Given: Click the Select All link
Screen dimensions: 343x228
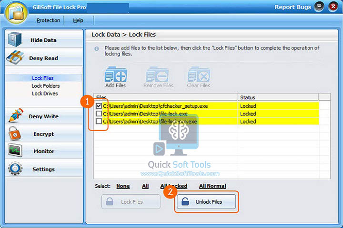Looking at the screenshot, I should pos(145,186).
